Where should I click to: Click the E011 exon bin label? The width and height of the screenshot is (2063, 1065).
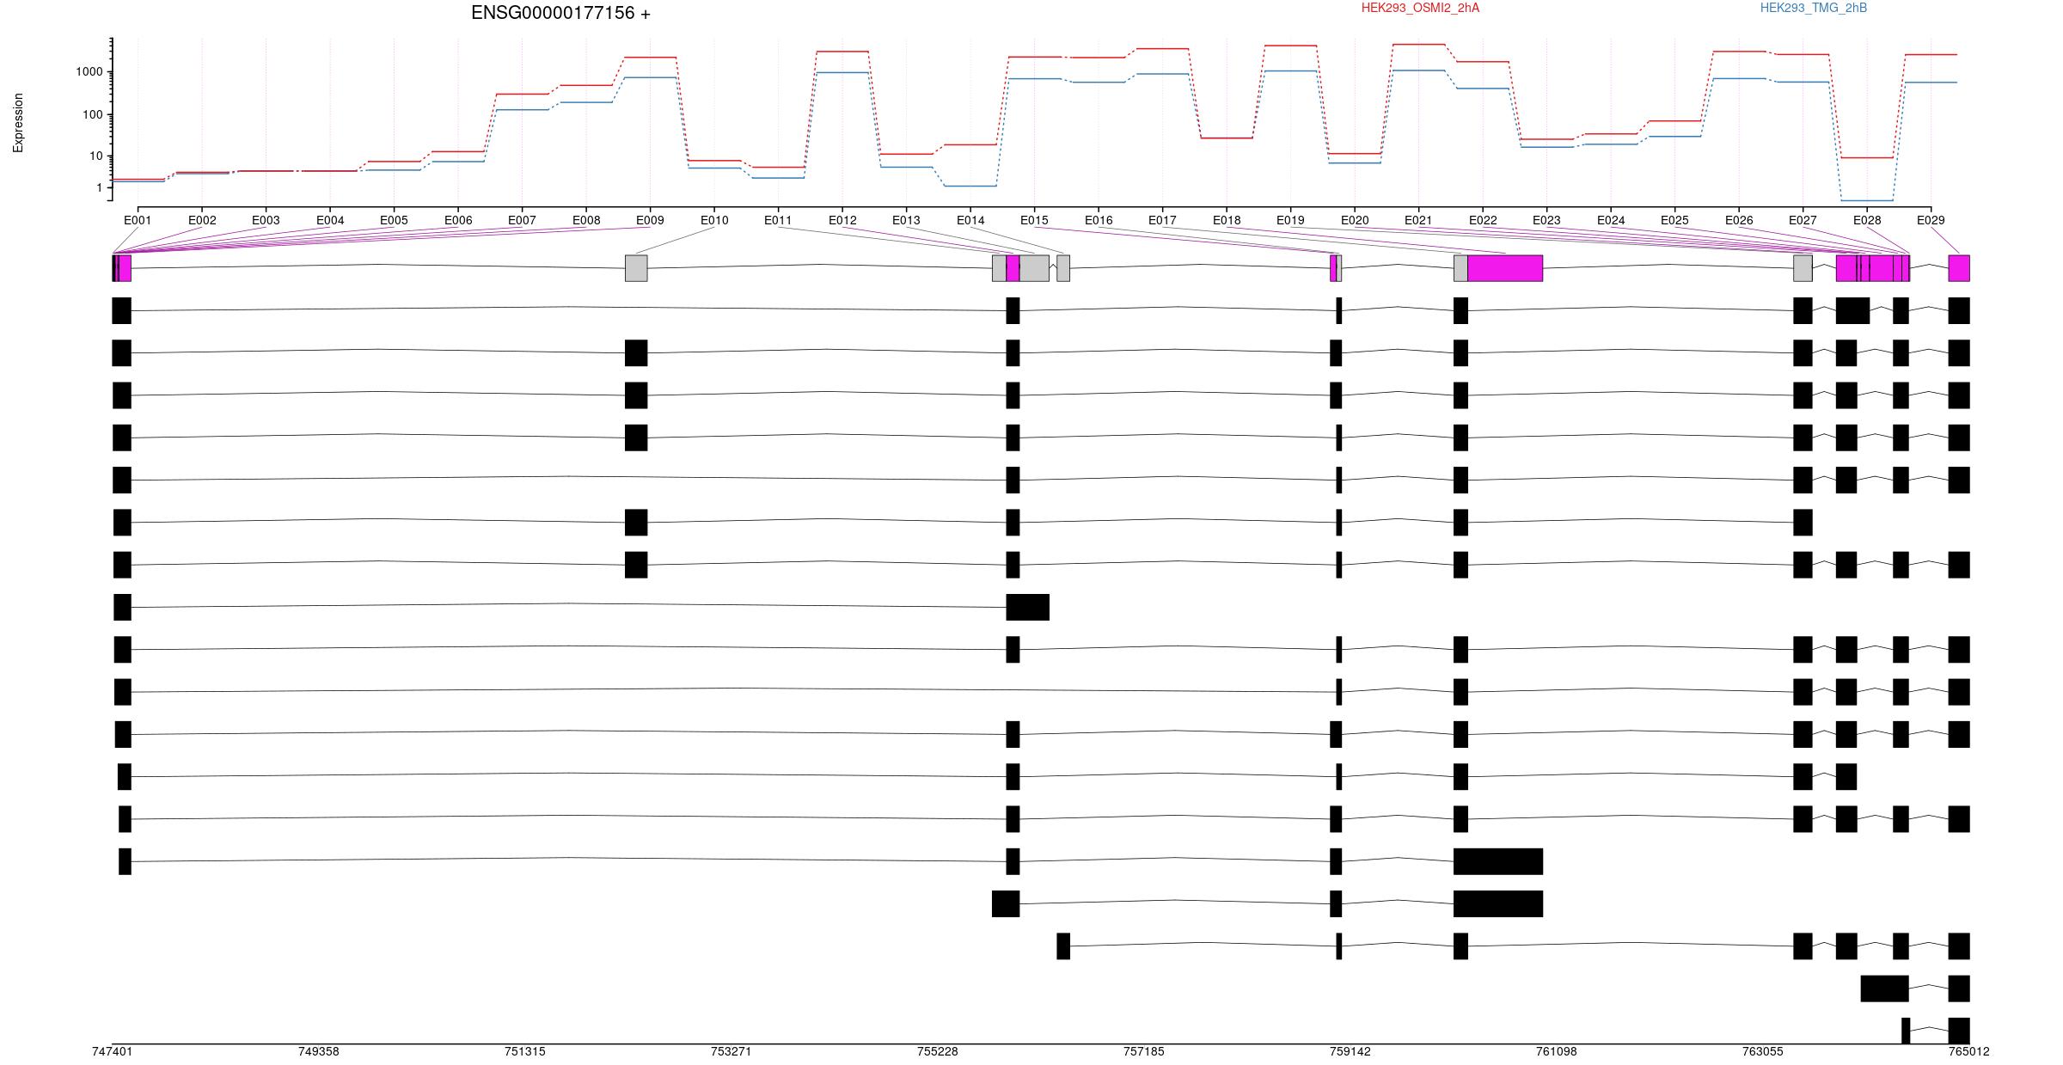point(778,220)
